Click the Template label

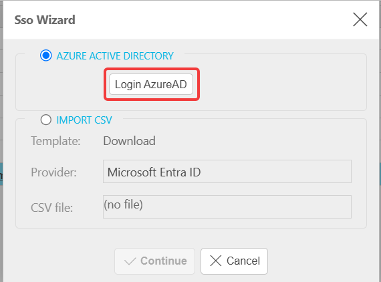(55, 141)
